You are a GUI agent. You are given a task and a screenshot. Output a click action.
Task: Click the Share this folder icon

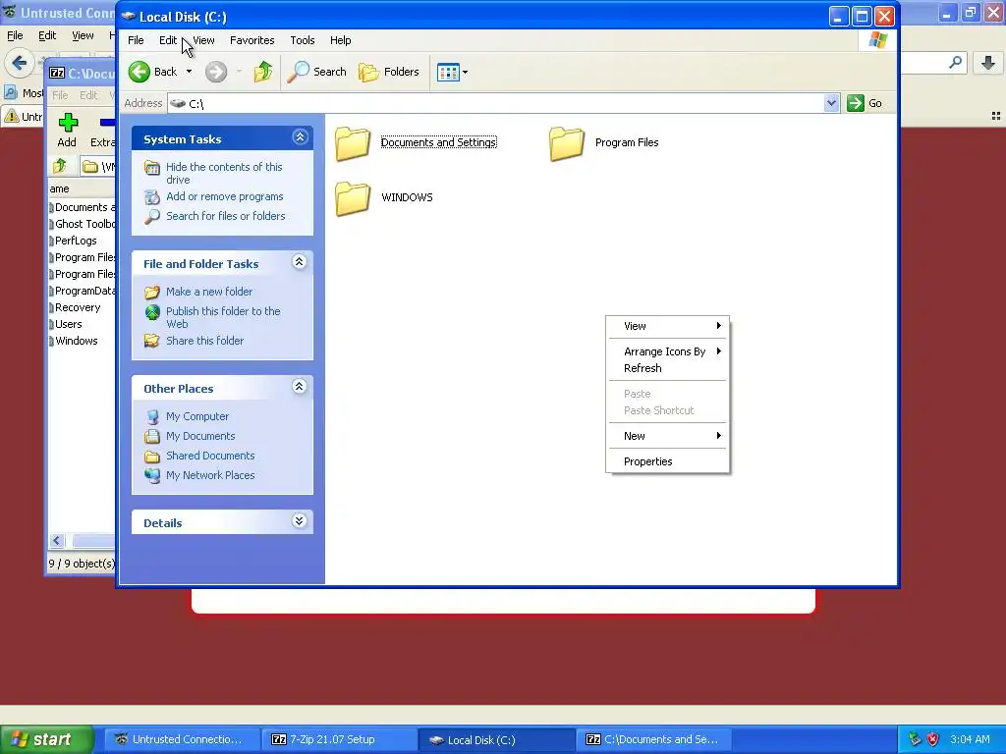coord(152,341)
